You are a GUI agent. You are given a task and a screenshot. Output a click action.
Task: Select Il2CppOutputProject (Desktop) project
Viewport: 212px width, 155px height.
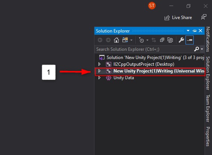144,64
